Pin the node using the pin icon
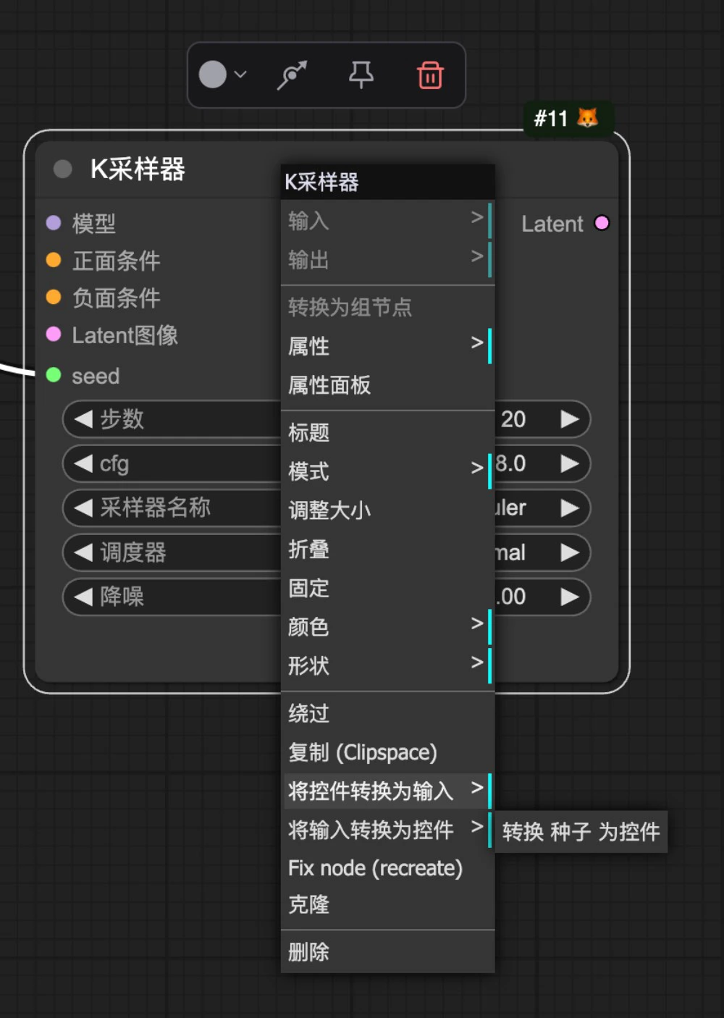 click(361, 75)
